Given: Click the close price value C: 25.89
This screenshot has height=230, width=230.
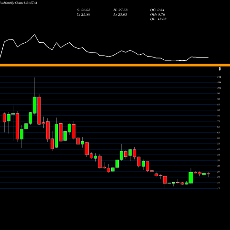Looking at the screenshot, I should click(x=83, y=15).
